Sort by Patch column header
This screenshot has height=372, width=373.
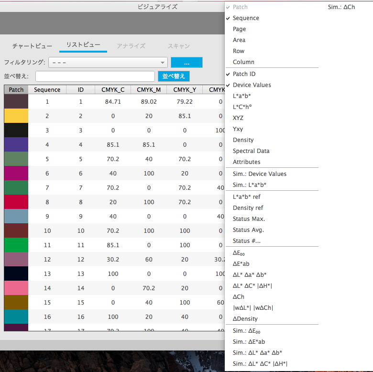[16, 90]
